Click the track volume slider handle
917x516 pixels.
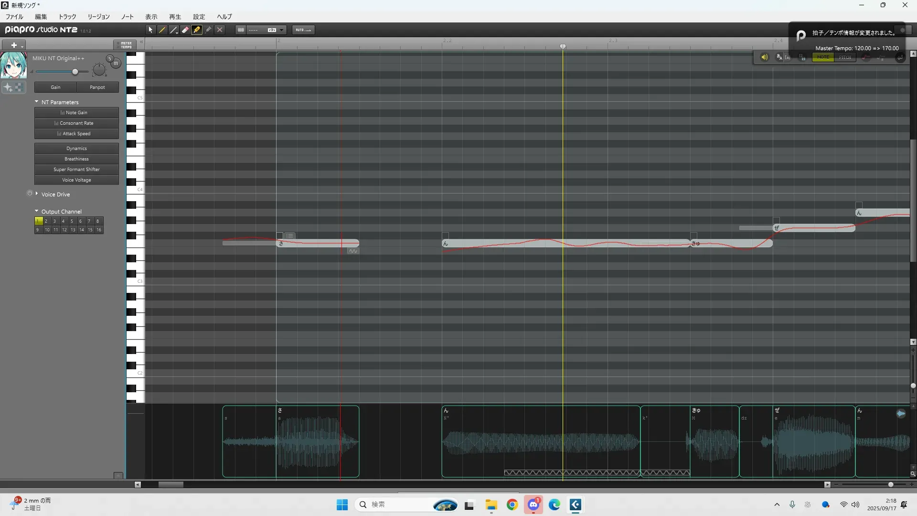click(x=75, y=72)
